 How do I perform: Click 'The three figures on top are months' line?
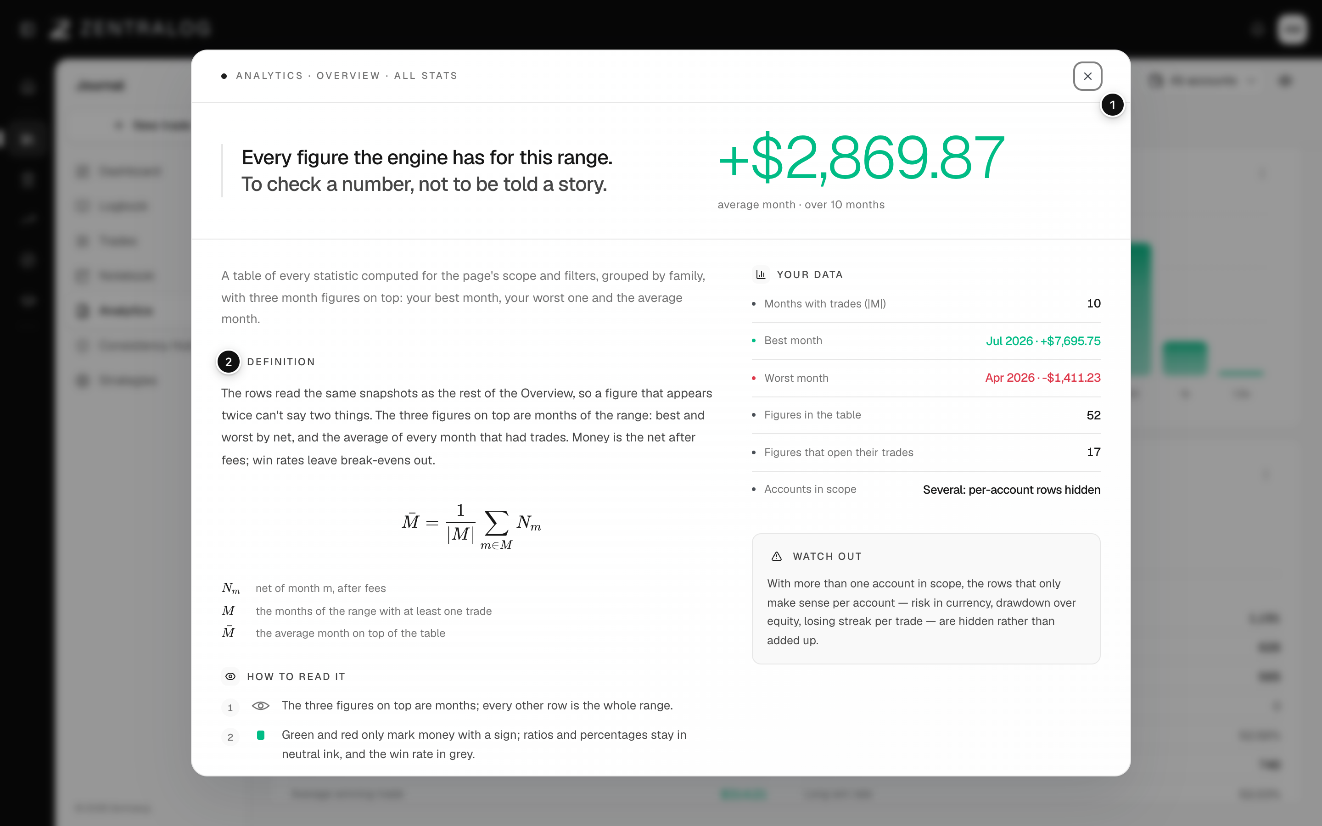pos(477,705)
